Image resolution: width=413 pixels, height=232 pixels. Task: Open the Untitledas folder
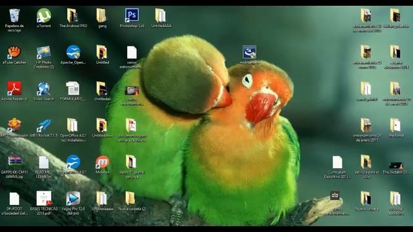[x=102, y=88]
